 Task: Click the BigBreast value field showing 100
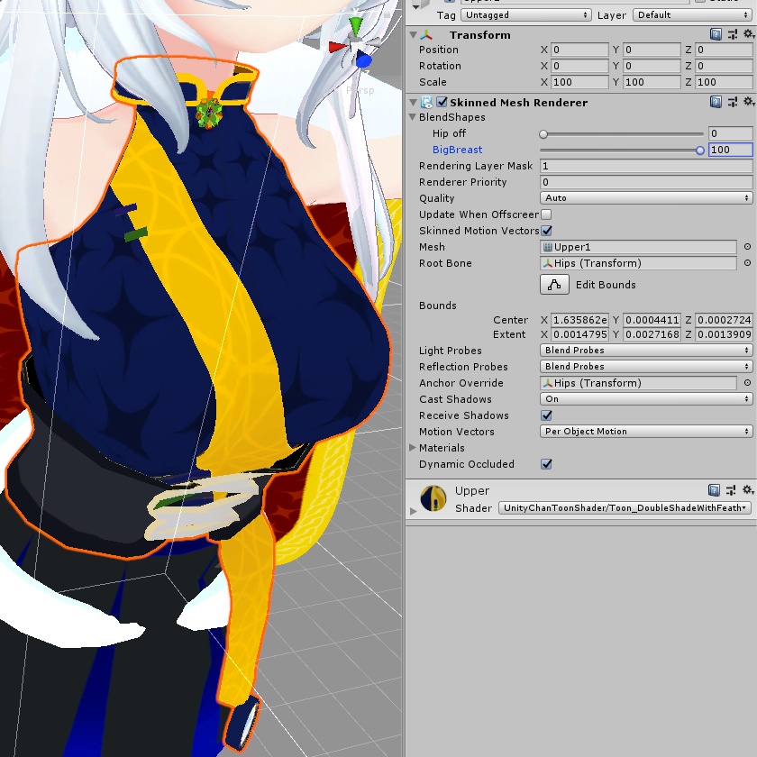pyautogui.click(x=731, y=150)
